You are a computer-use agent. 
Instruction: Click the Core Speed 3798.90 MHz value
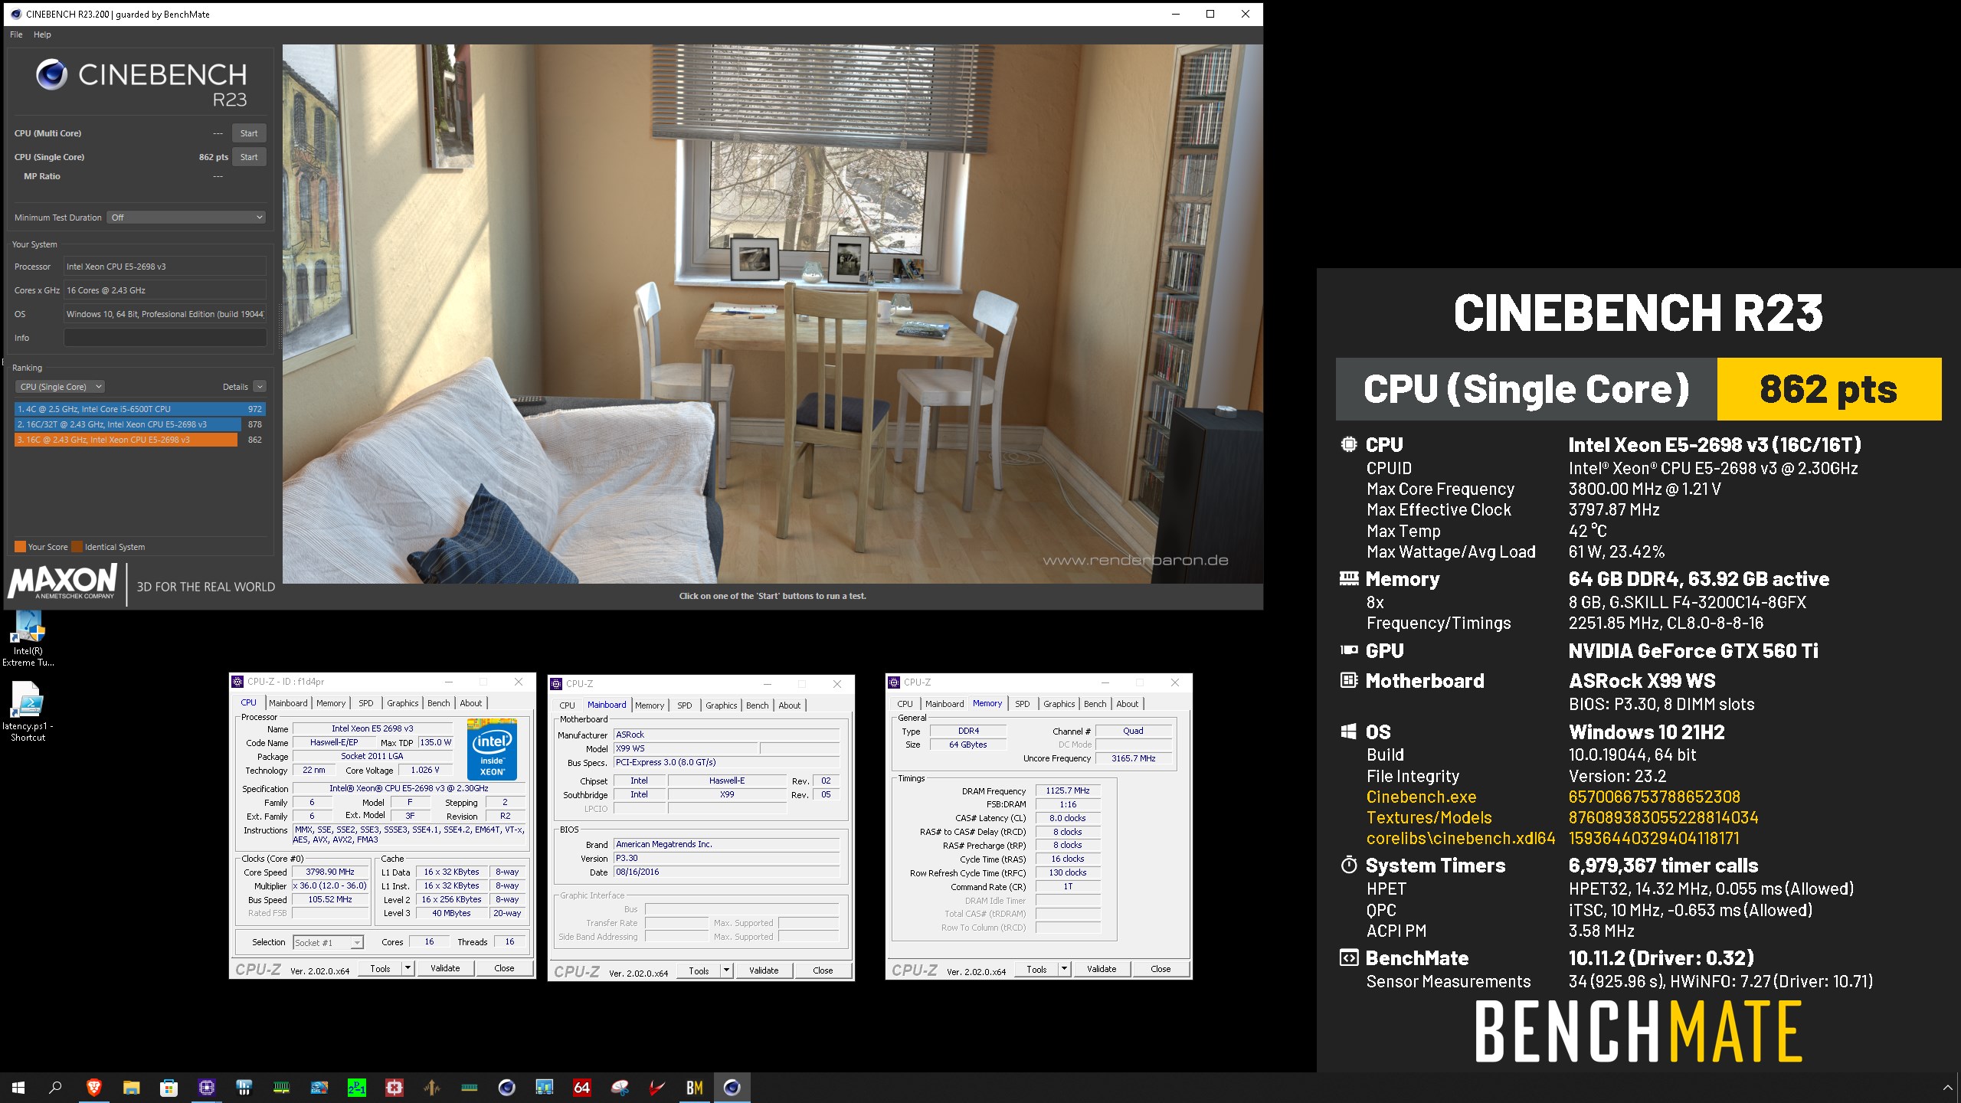330,872
